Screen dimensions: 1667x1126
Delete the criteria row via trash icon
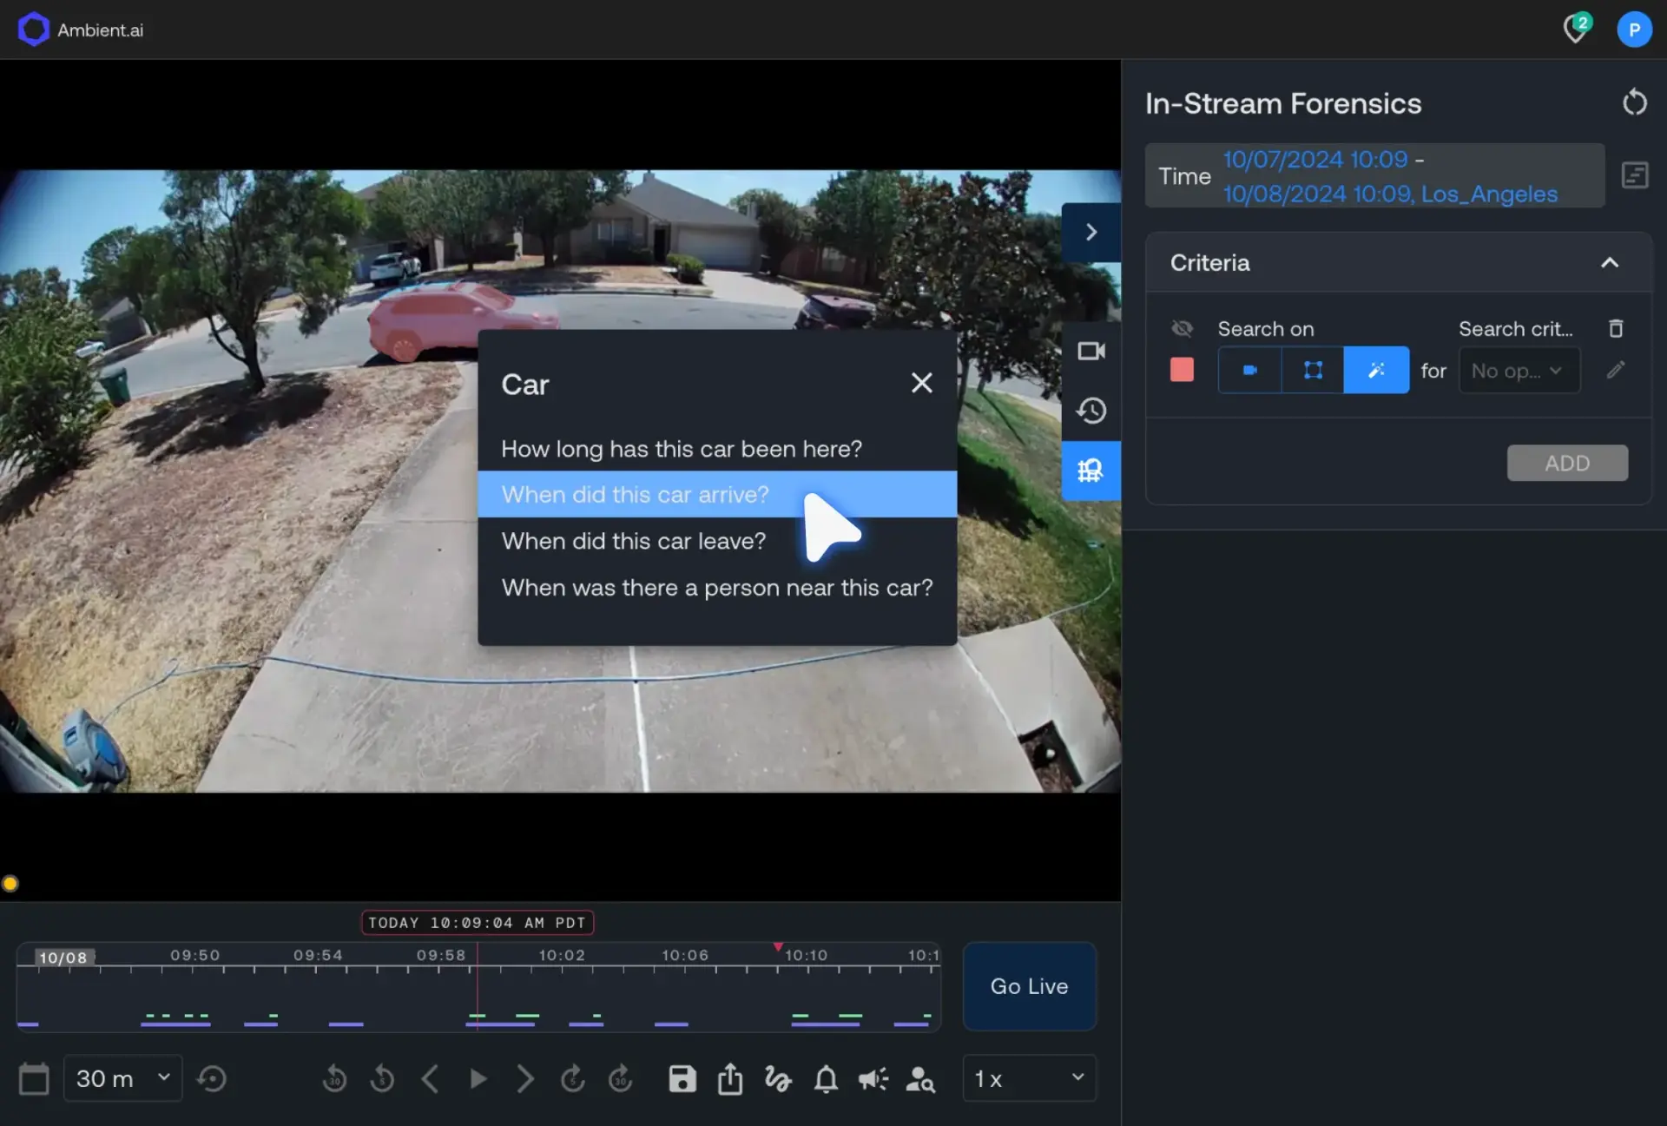click(x=1615, y=328)
